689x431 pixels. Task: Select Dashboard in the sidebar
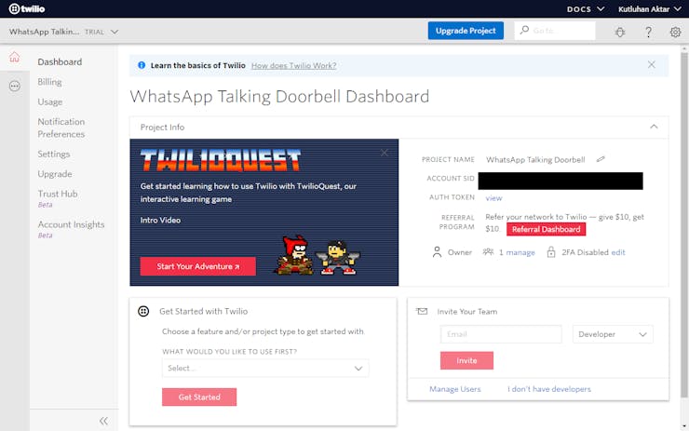point(60,62)
